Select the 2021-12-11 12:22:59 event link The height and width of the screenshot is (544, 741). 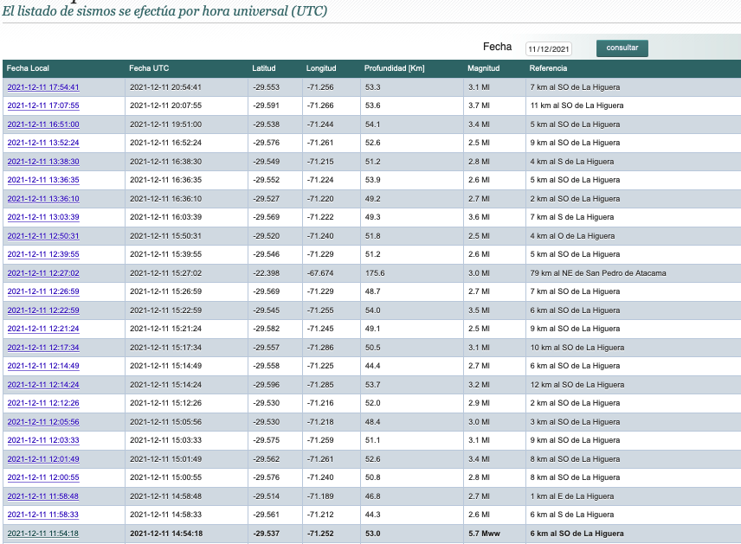tap(43, 310)
